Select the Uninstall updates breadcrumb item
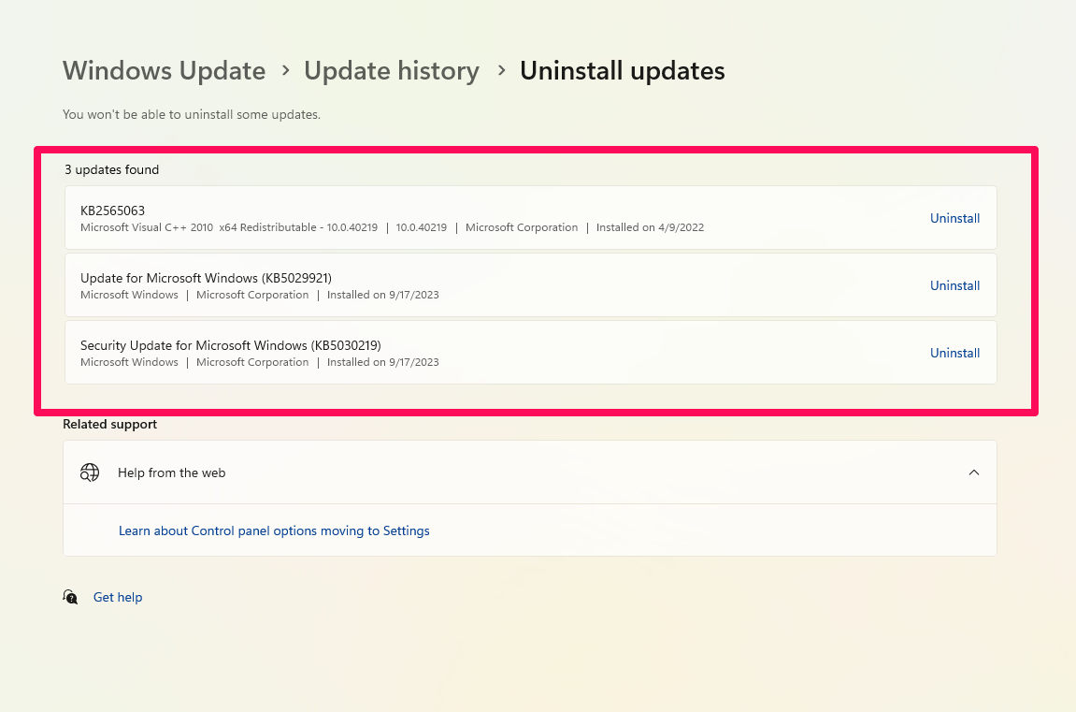The image size is (1076, 712). point(622,70)
